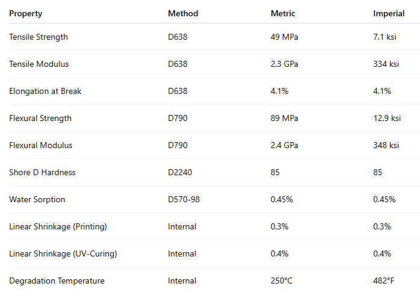Select the 12.9 ksi imperial value
420x298 pixels.
point(387,118)
